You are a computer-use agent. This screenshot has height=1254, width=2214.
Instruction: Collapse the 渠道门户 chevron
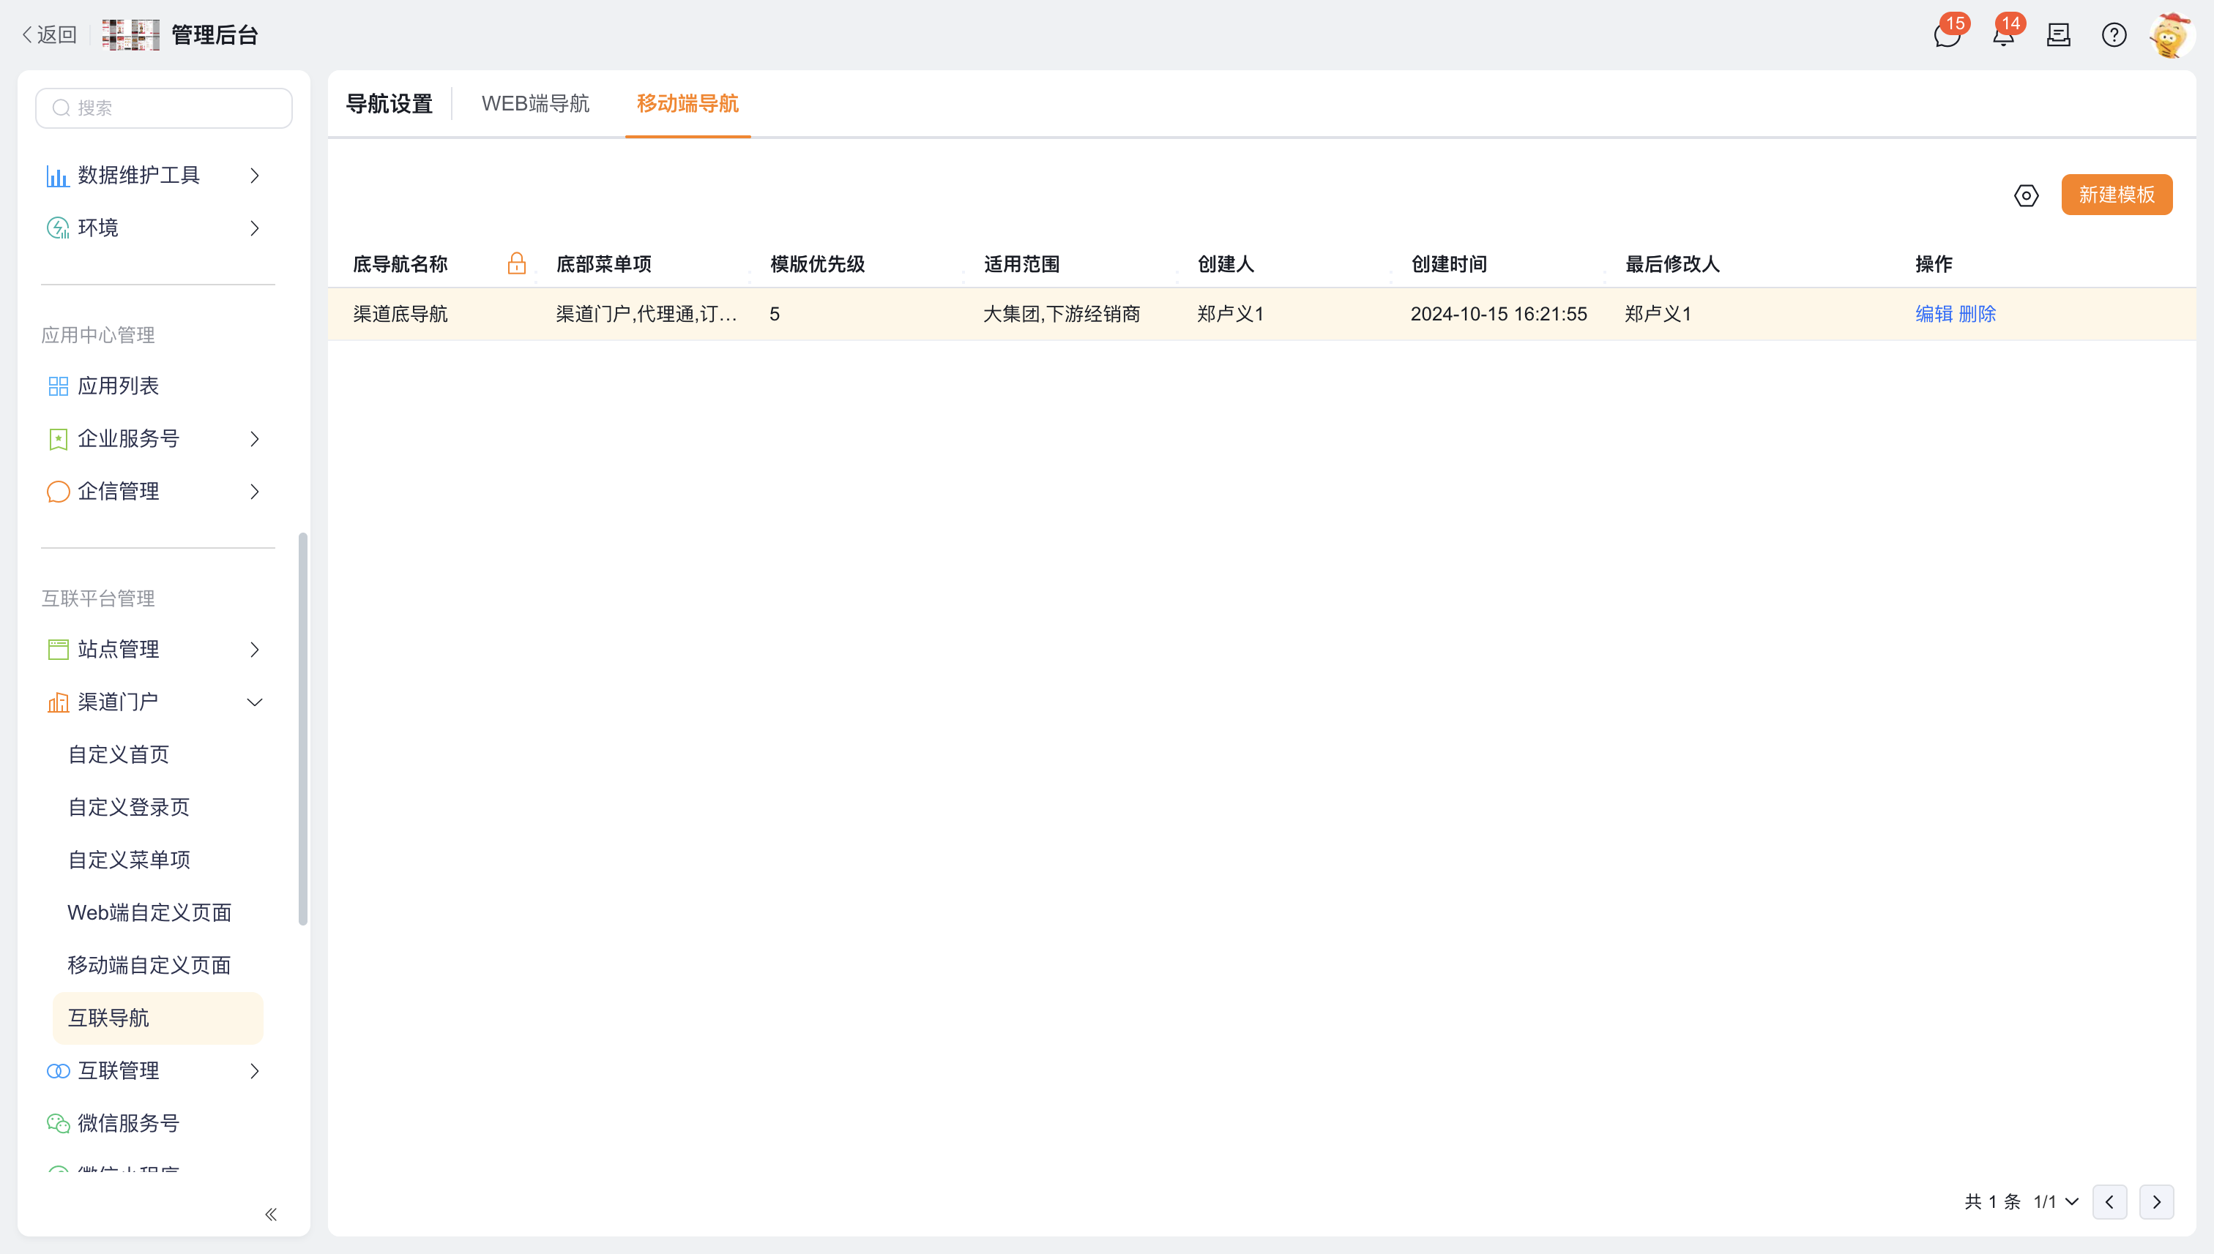(x=254, y=703)
